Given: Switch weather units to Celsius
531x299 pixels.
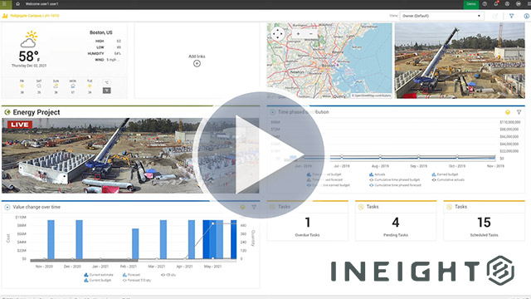Looking at the screenshot, I should pos(107,83).
